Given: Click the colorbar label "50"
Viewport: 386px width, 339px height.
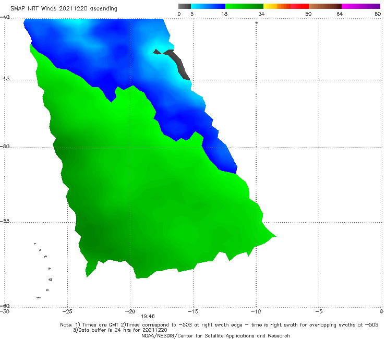Looking at the screenshot, I should 308,14.
